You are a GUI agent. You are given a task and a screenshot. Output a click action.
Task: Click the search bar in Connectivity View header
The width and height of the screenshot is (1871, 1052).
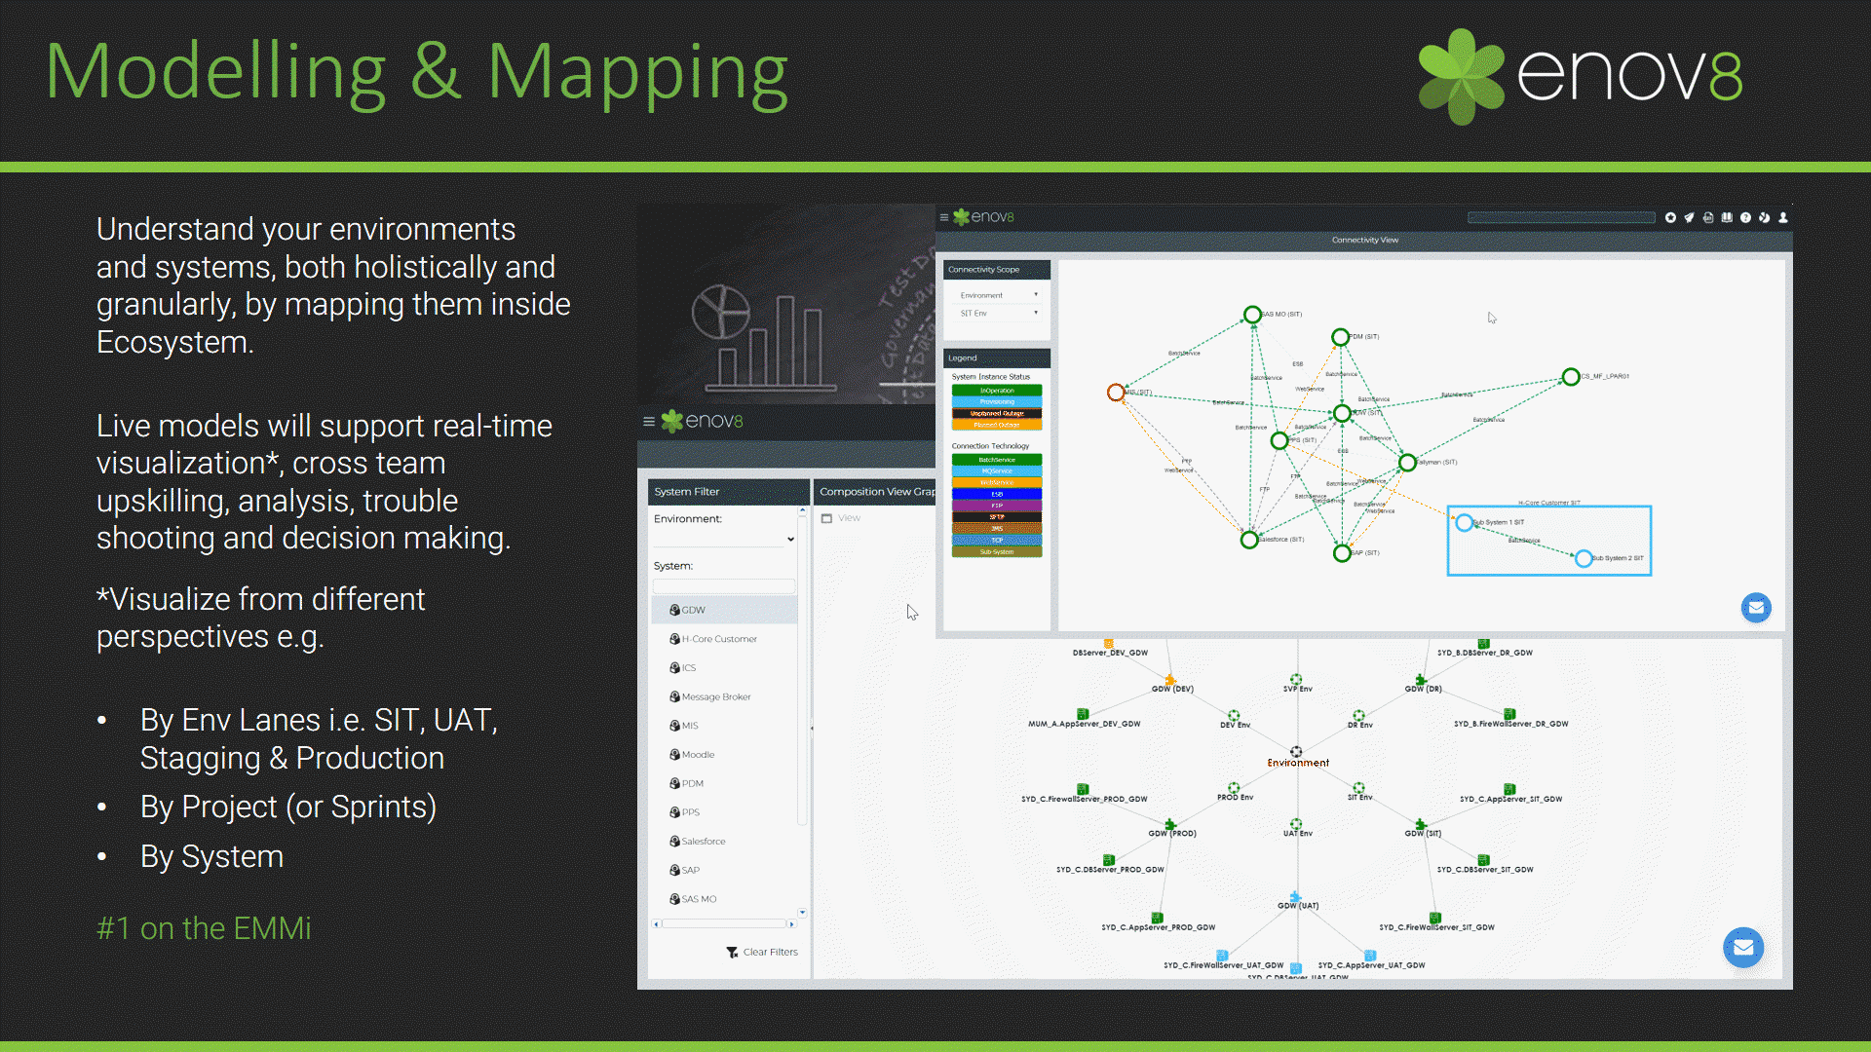tap(1560, 218)
